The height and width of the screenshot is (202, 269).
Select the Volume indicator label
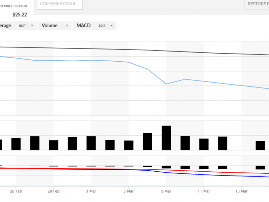[x=50, y=26]
